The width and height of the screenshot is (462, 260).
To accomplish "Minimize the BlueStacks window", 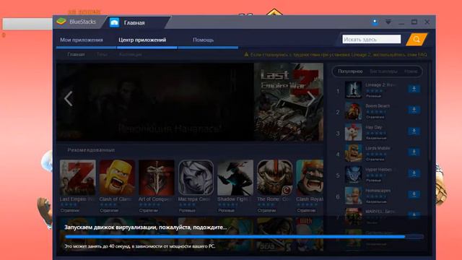I will point(401,22).
